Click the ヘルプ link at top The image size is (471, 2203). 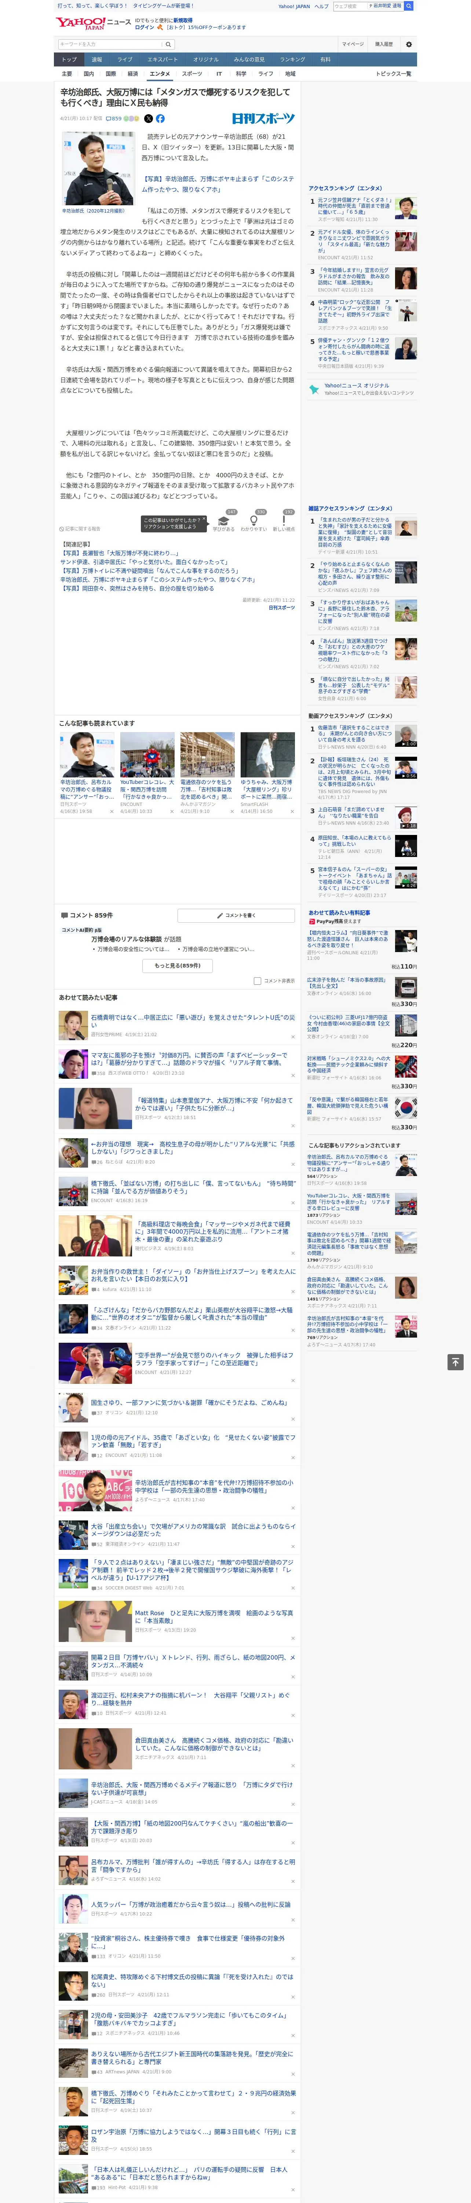321,6
